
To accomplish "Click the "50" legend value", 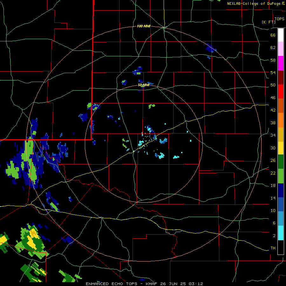I will pos(273,85).
